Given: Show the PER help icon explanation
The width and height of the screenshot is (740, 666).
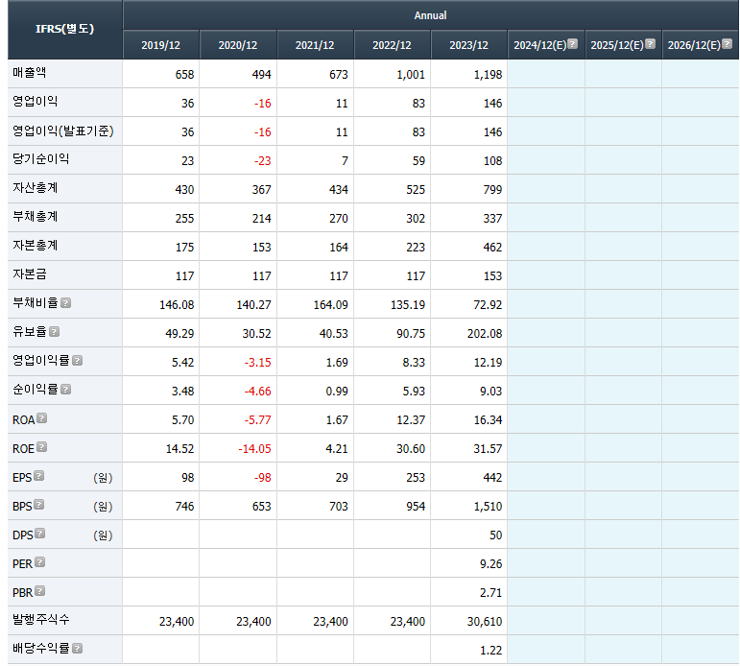Looking at the screenshot, I should pos(40,562).
